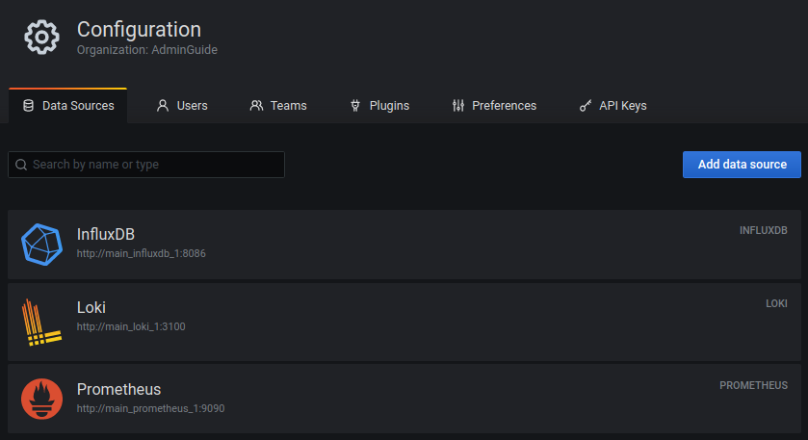Go to the Preferences tab

click(x=504, y=106)
